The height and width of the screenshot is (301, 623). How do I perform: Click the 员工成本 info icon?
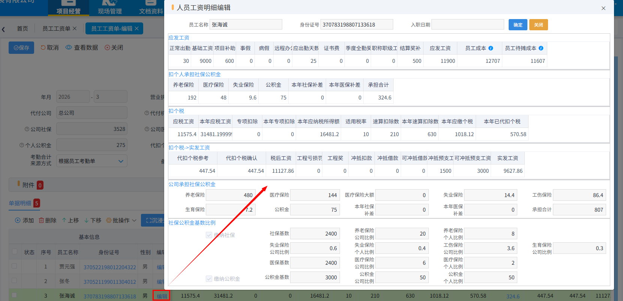(491, 48)
